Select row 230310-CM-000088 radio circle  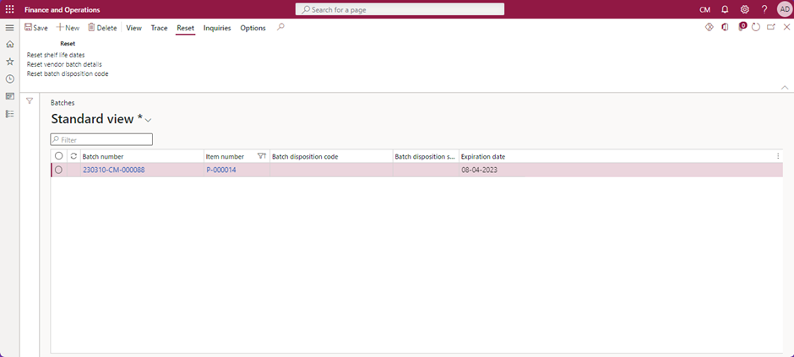(59, 170)
